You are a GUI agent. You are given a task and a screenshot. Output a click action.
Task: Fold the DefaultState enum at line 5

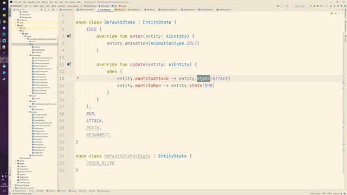tap(74, 22)
